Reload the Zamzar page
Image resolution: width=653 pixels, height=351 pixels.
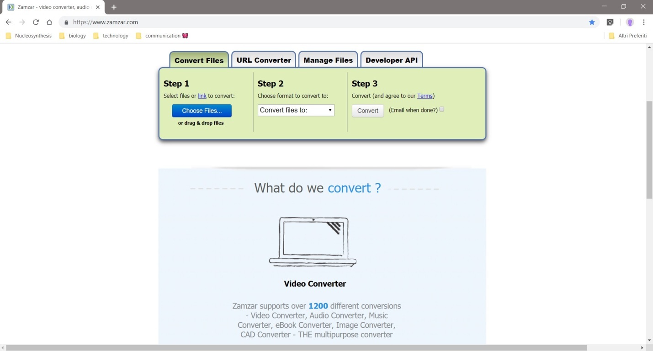tap(36, 22)
